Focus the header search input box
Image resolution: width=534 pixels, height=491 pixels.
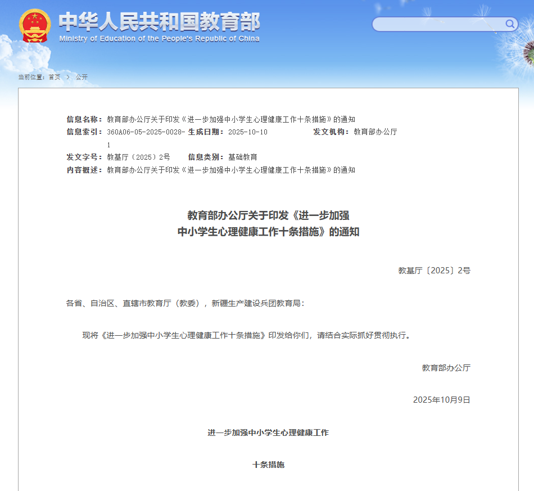(438, 24)
